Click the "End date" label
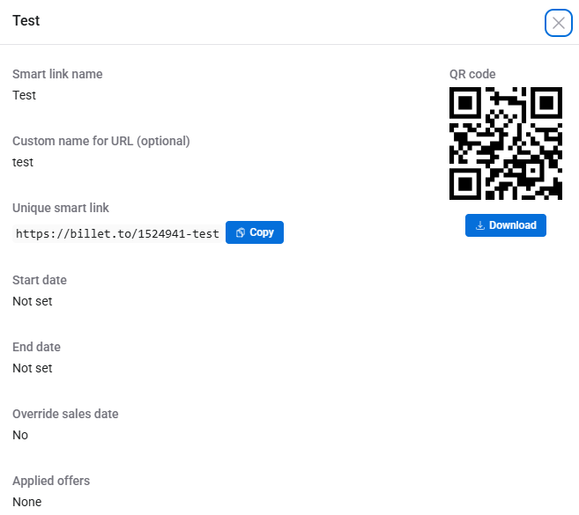This screenshot has height=515, width=579. click(36, 347)
